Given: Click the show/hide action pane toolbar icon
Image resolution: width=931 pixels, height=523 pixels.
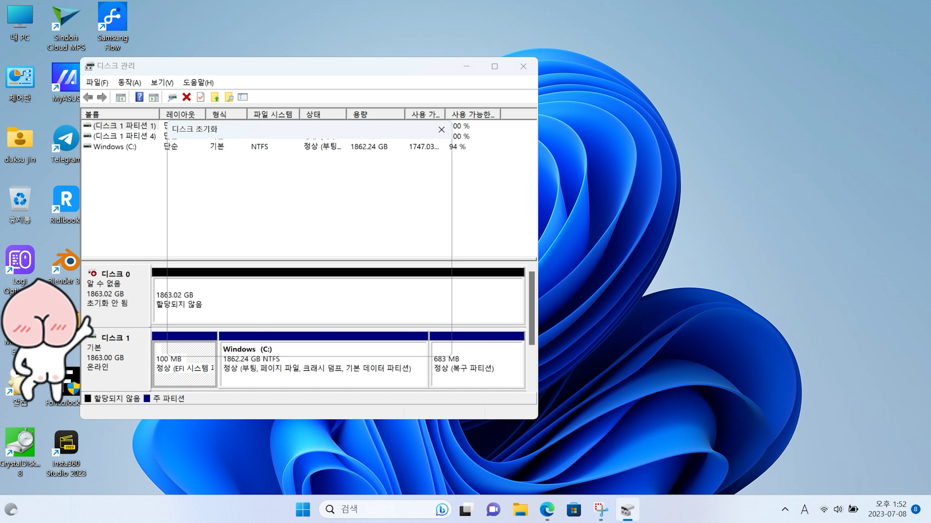Looking at the screenshot, I should point(154,97).
